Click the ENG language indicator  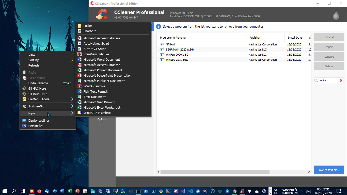[308, 191]
